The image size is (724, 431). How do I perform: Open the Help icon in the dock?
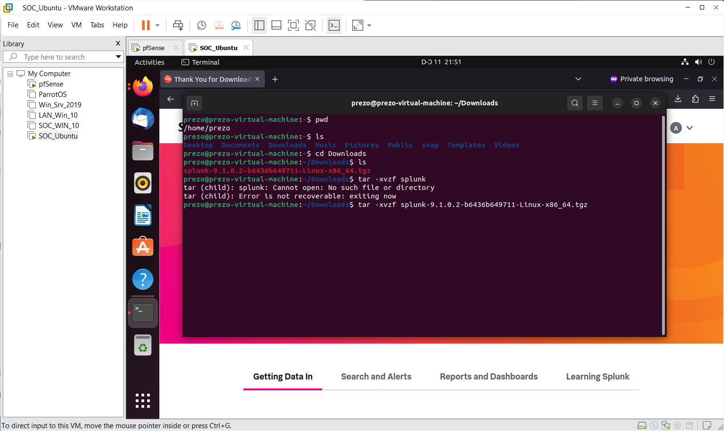click(x=143, y=279)
